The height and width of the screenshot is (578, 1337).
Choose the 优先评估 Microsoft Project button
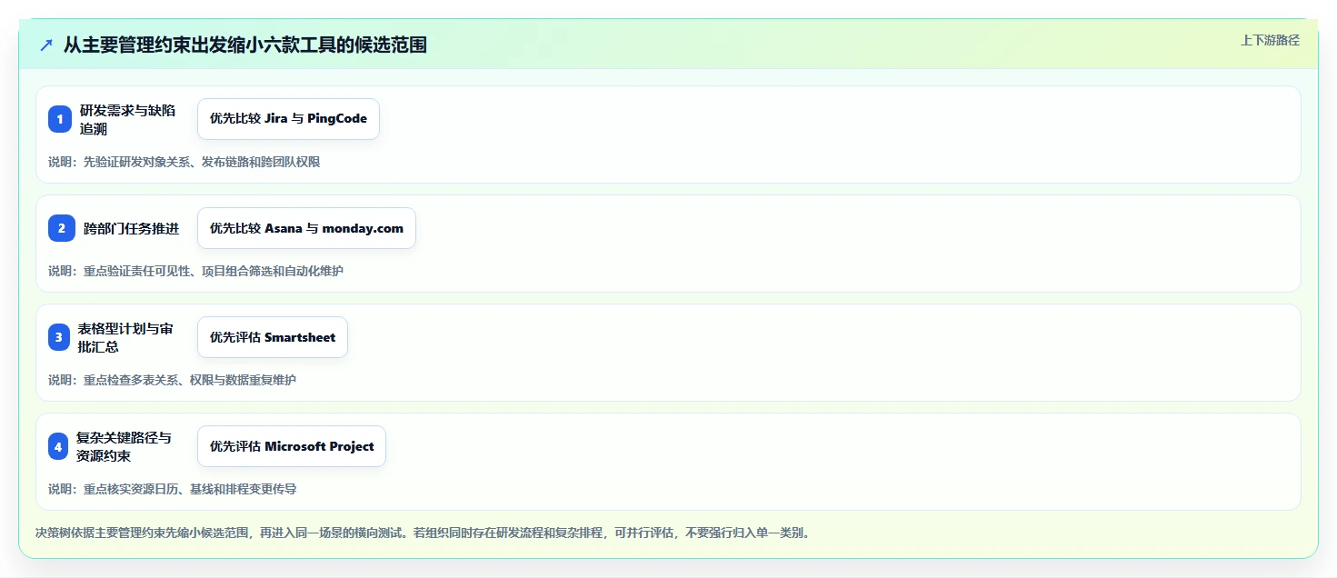pyautogui.click(x=292, y=446)
